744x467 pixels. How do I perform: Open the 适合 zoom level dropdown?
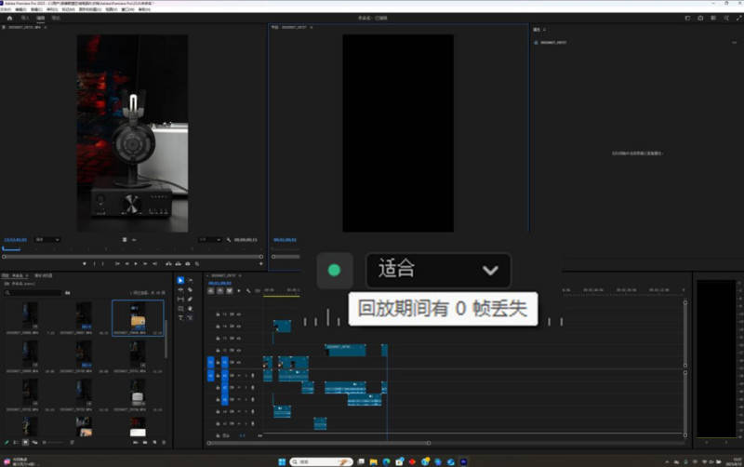click(x=438, y=271)
